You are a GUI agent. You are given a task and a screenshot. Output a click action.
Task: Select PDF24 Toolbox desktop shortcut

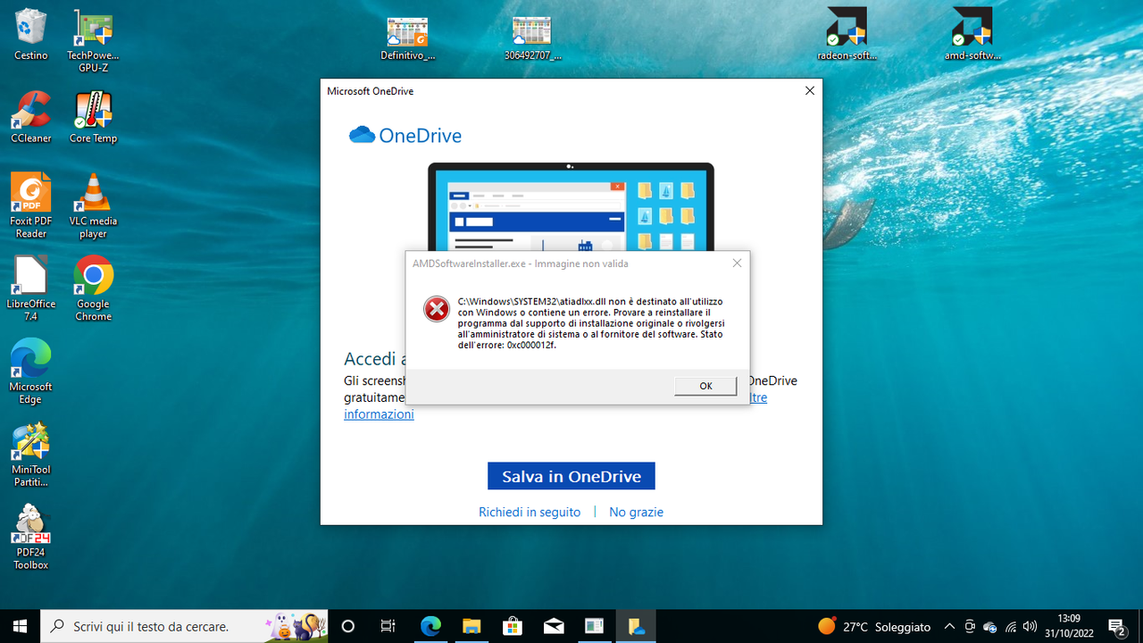click(30, 538)
